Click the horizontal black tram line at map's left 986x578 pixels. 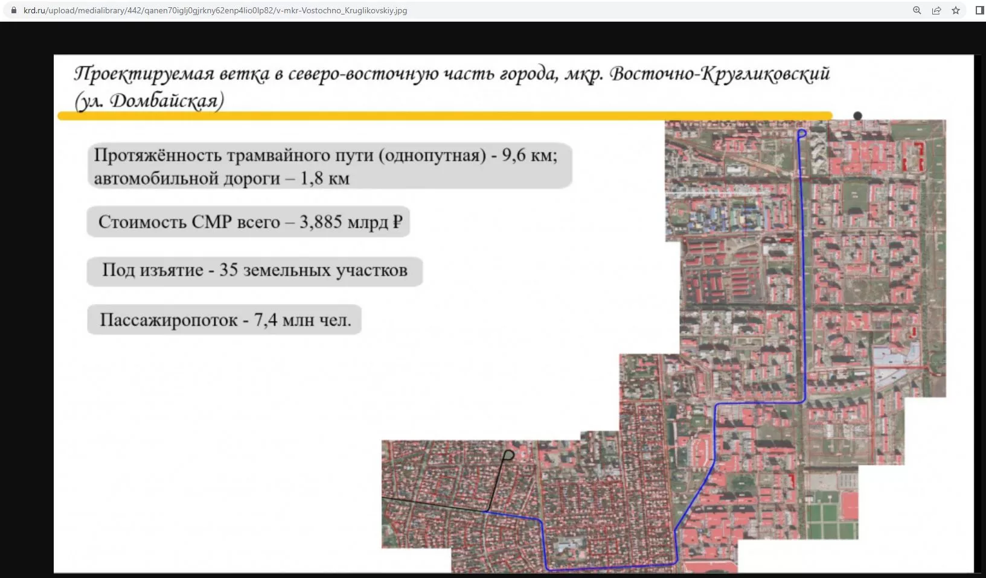(x=432, y=504)
